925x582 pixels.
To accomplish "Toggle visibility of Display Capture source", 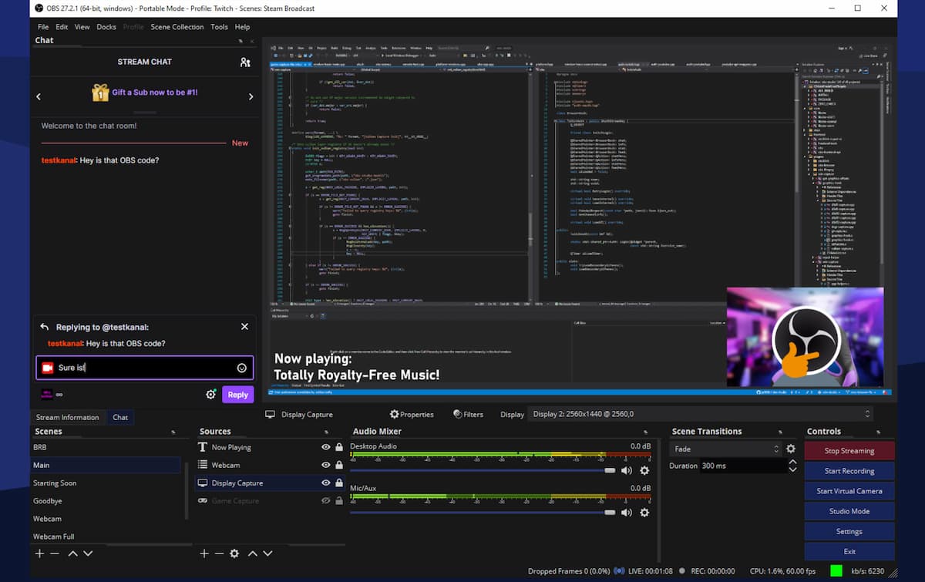I will (x=326, y=483).
